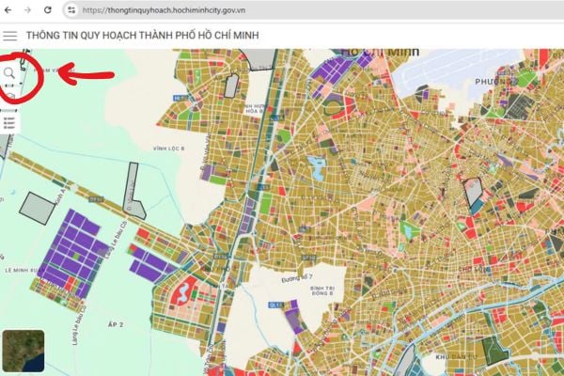View site information icon in address bar
The width and height of the screenshot is (564, 376).
pyautogui.click(x=71, y=9)
